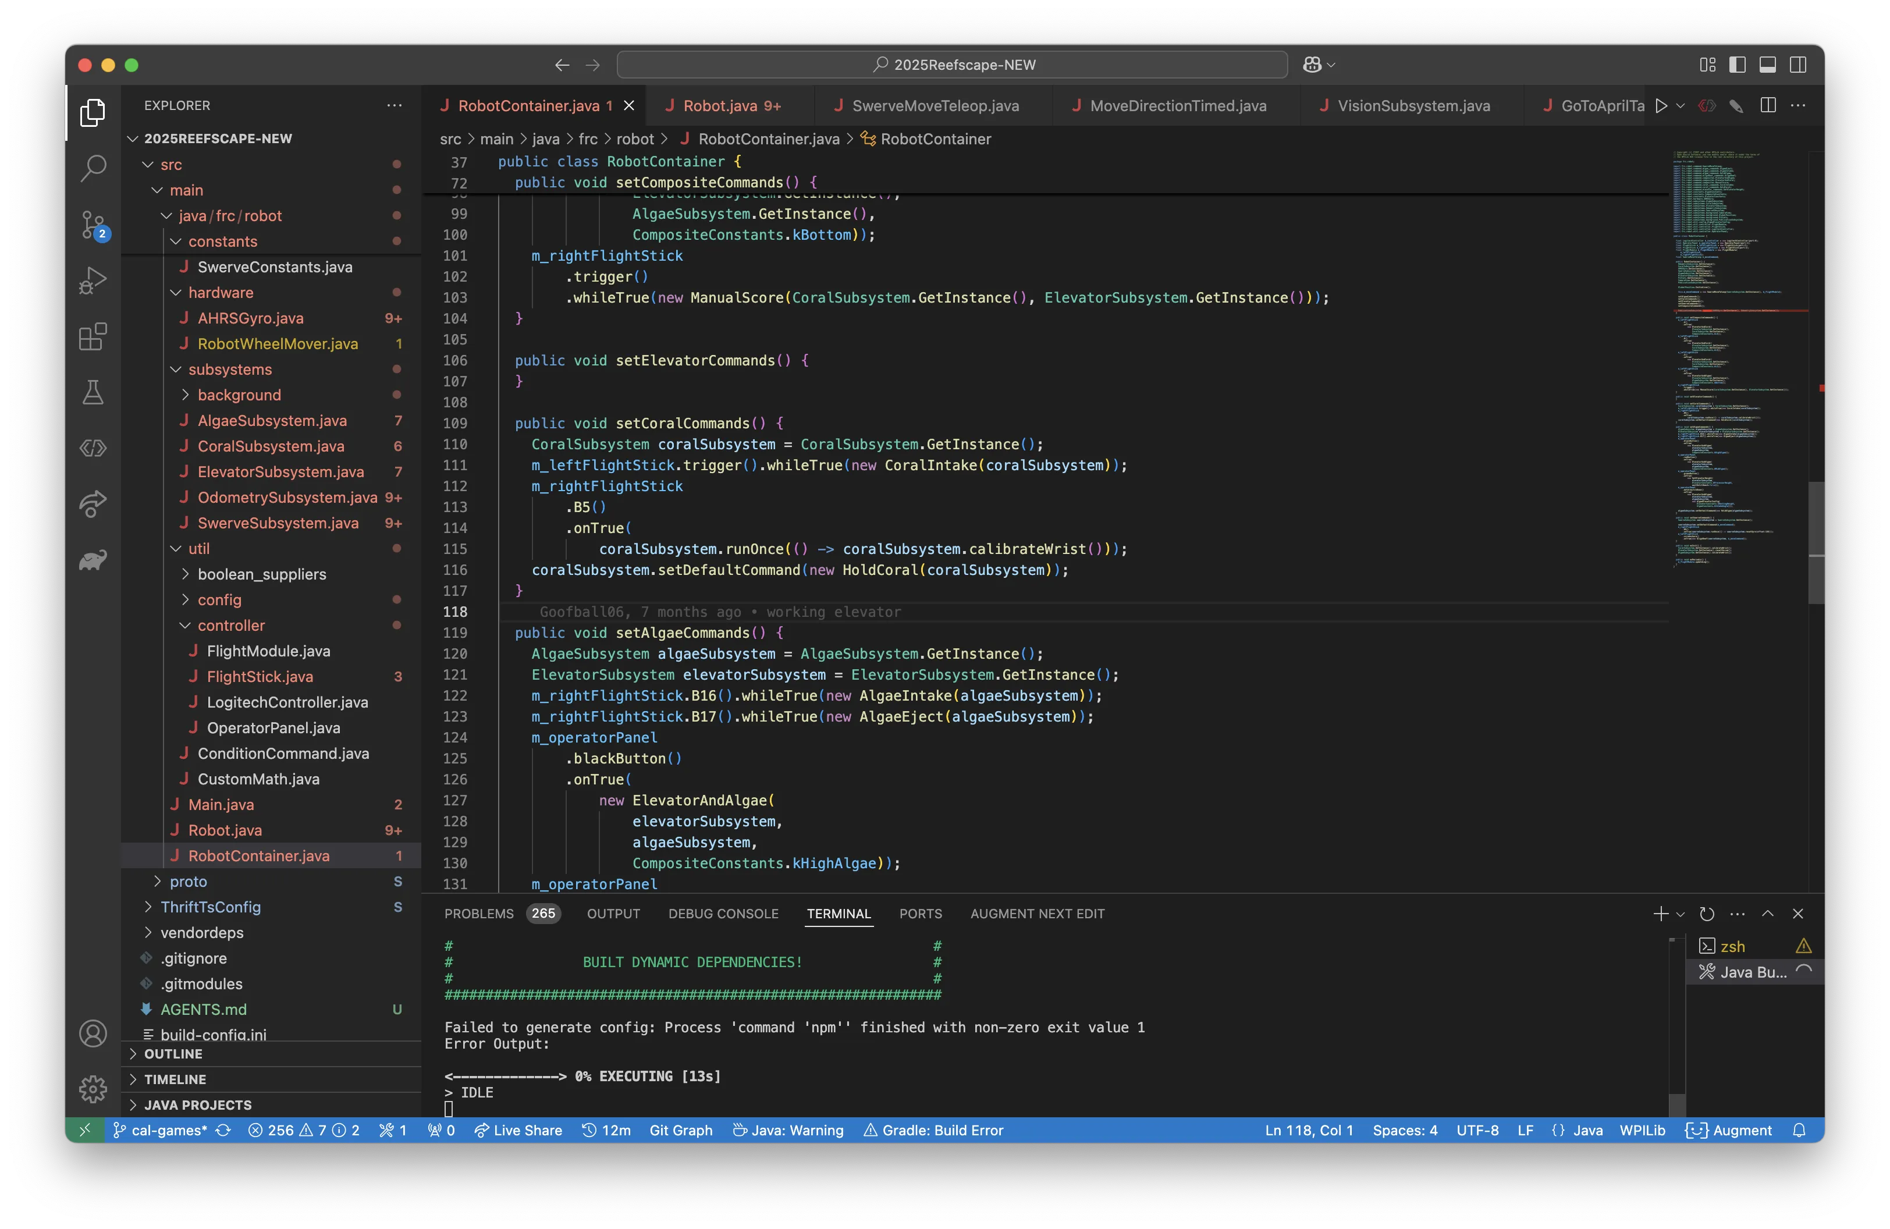Open the Run and Debug view
Image resolution: width=1890 pixels, height=1229 pixels.
tap(93, 279)
